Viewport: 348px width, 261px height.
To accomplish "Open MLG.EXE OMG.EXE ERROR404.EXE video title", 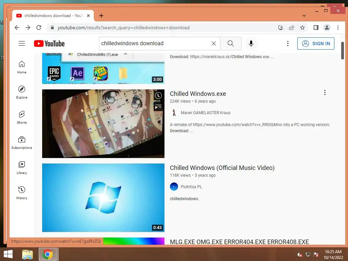I will pos(239,242).
